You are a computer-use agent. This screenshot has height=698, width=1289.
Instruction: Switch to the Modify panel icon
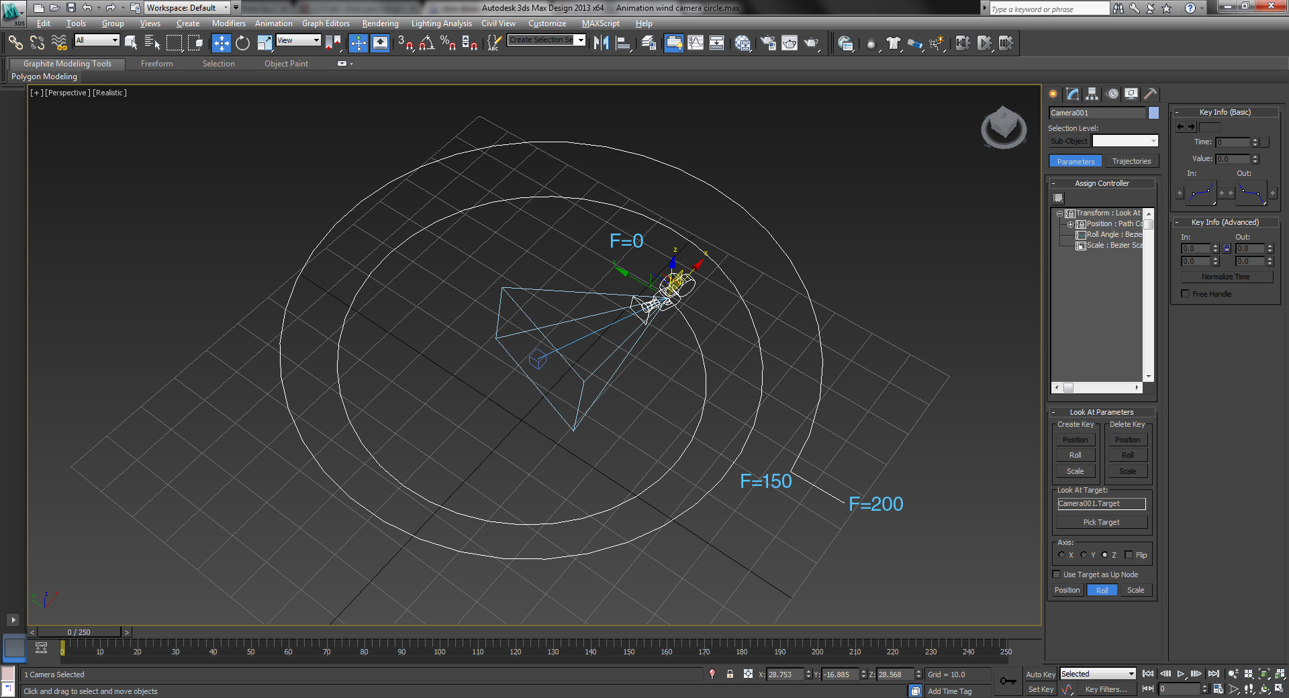coord(1072,94)
